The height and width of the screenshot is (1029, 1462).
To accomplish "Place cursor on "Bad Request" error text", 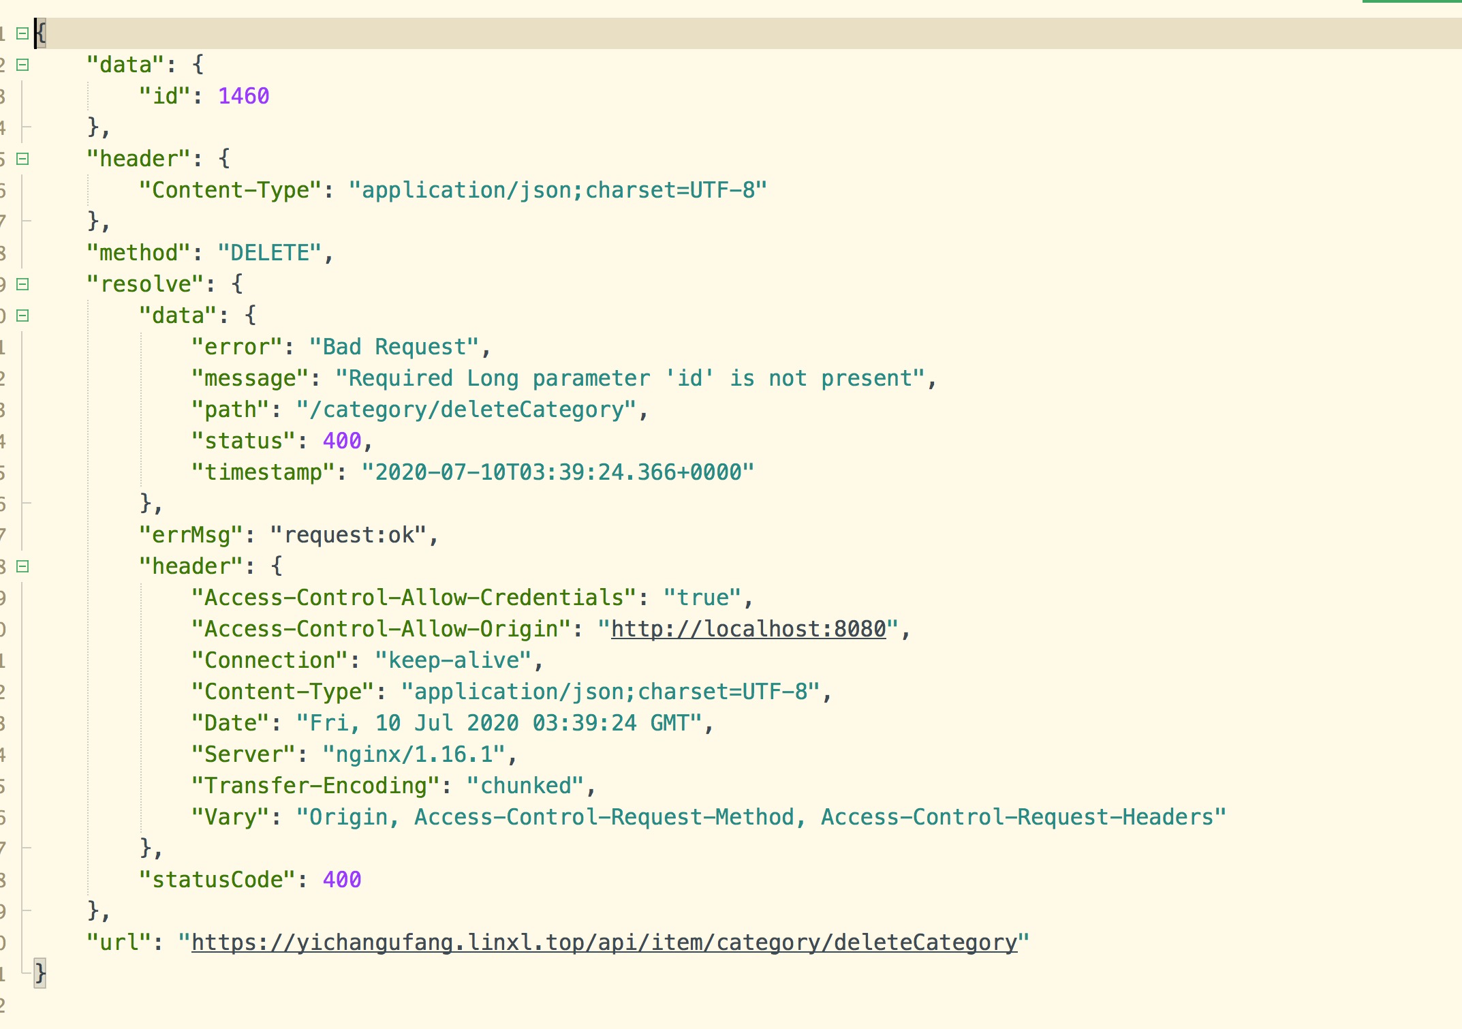I will (x=394, y=347).
